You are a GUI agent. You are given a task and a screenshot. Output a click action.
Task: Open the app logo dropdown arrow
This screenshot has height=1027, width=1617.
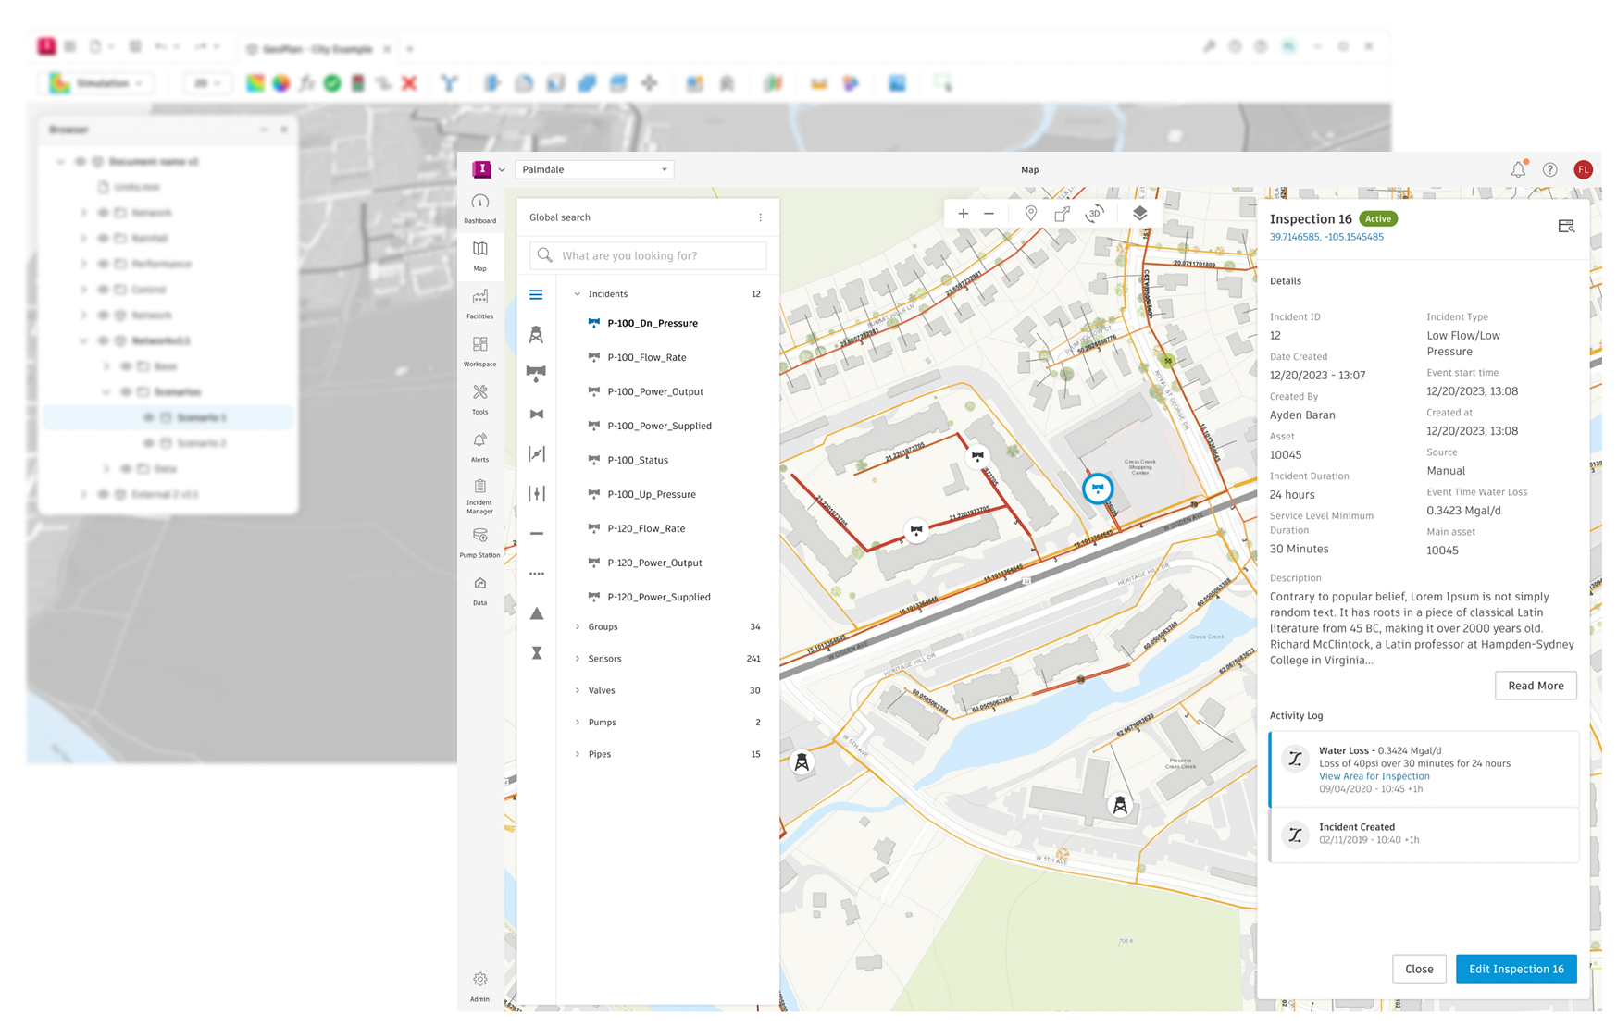[x=502, y=170]
